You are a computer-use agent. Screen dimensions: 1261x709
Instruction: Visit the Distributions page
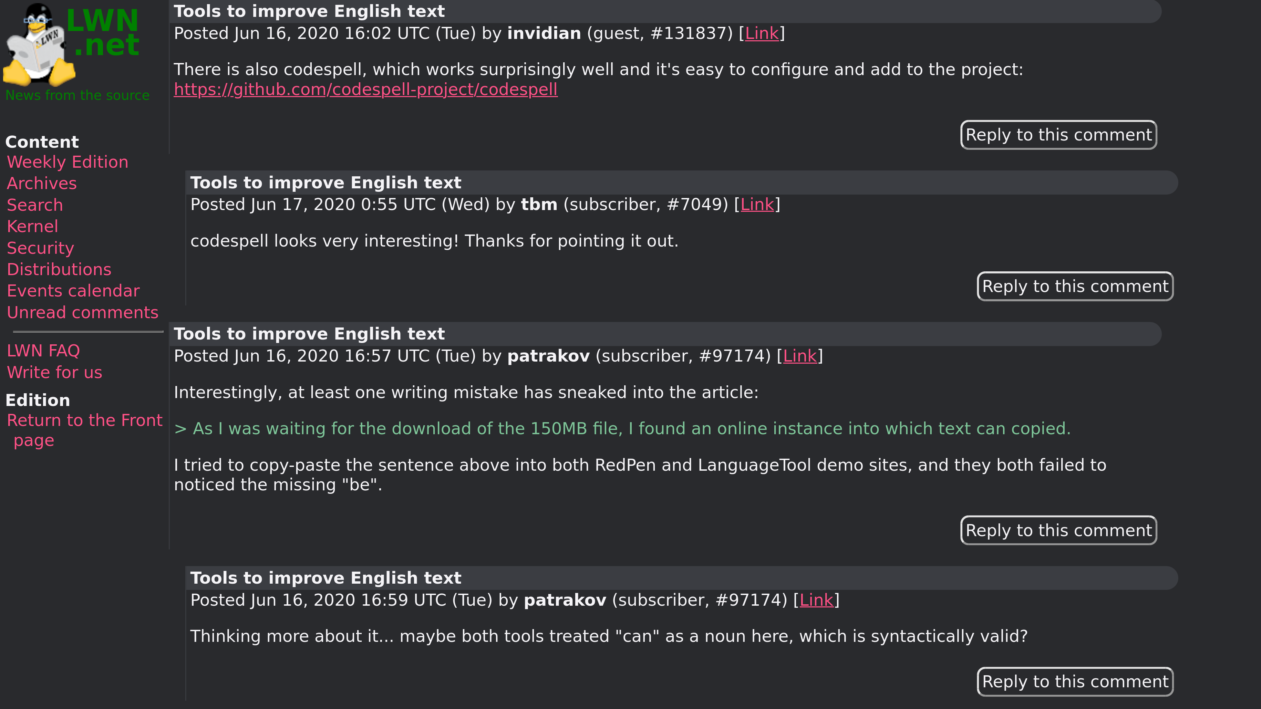tap(59, 270)
